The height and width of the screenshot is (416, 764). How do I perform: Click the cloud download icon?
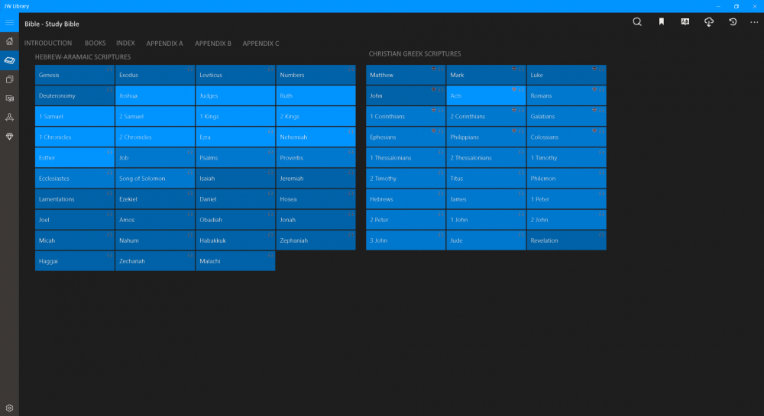click(709, 22)
